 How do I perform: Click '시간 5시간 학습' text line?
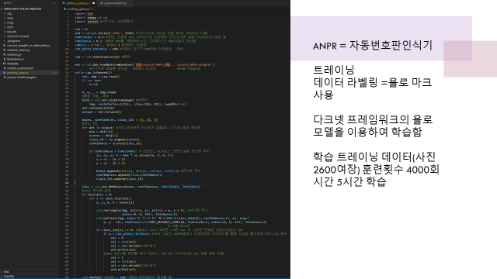[350, 182]
